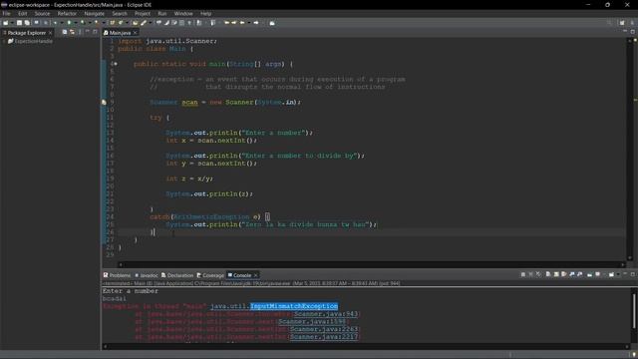Click the New Java Class icon
638x359 pixels.
click(x=120, y=23)
